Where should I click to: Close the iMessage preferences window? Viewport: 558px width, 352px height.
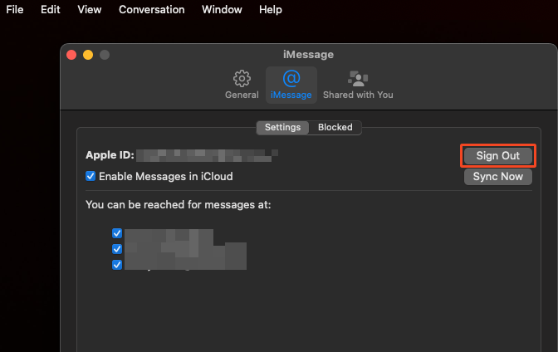(71, 55)
